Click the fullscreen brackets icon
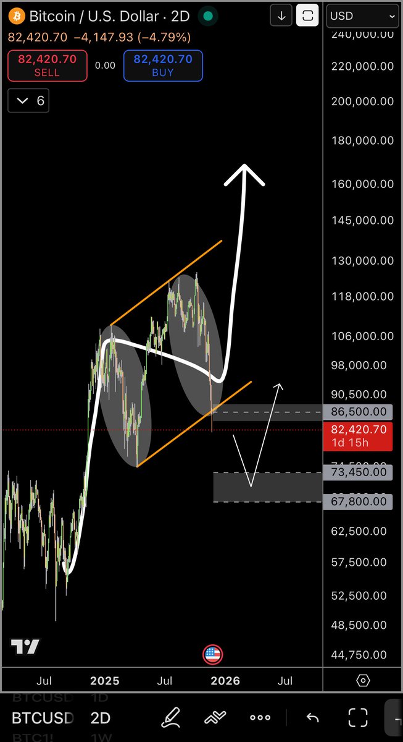The image size is (403, 742). coord(358,717)
